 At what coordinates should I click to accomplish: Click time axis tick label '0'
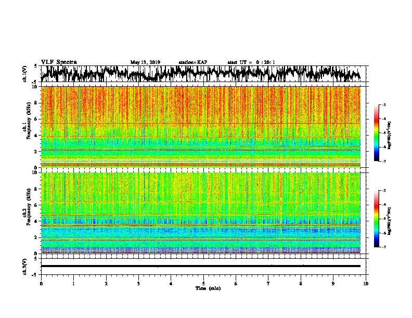(x=41, y=284)
